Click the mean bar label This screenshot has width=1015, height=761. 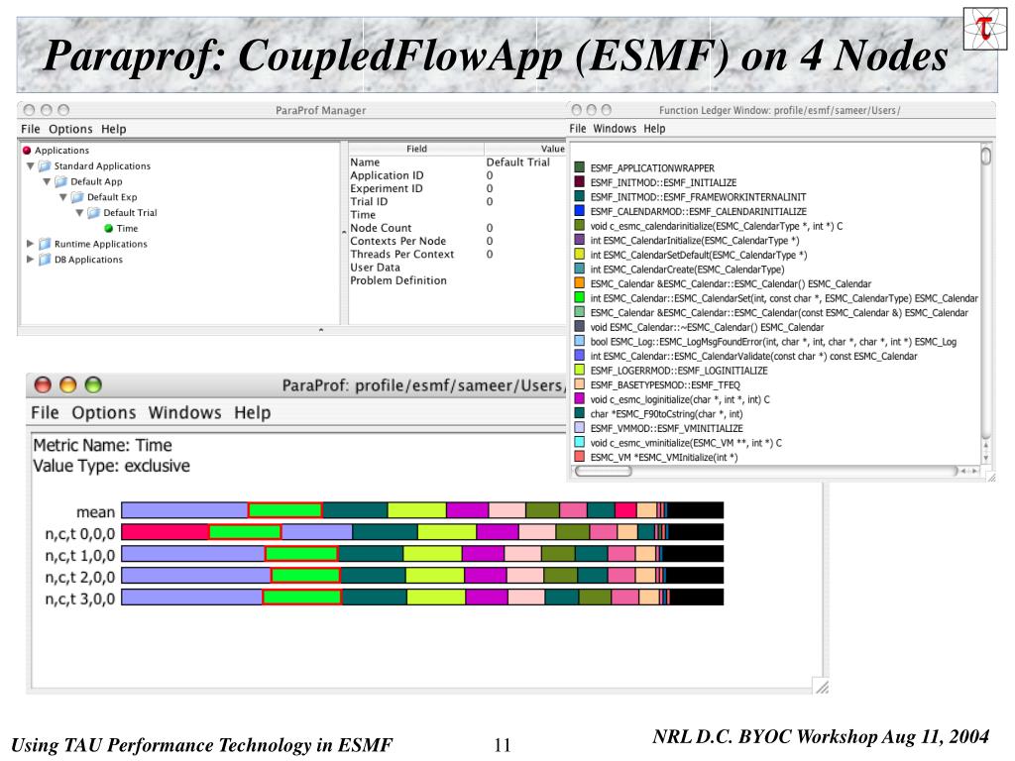click(95, 512)
